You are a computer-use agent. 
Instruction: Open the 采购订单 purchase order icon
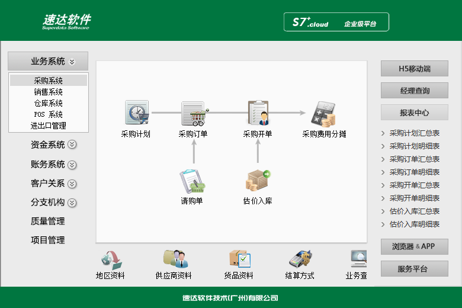(x=194, y=113)
